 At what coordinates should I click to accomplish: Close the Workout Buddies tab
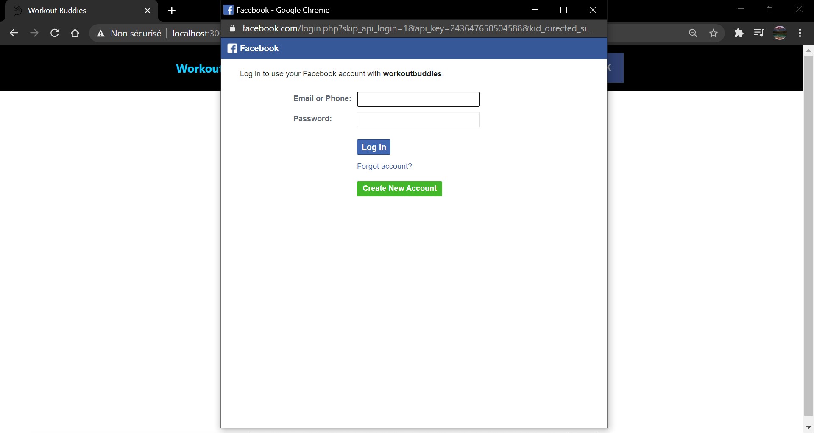point(148,11)
